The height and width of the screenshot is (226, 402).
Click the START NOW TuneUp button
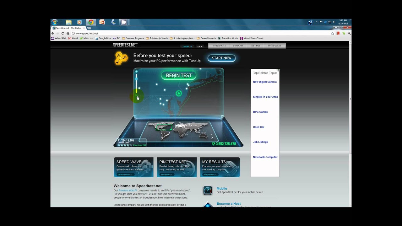tap(221, 58)
